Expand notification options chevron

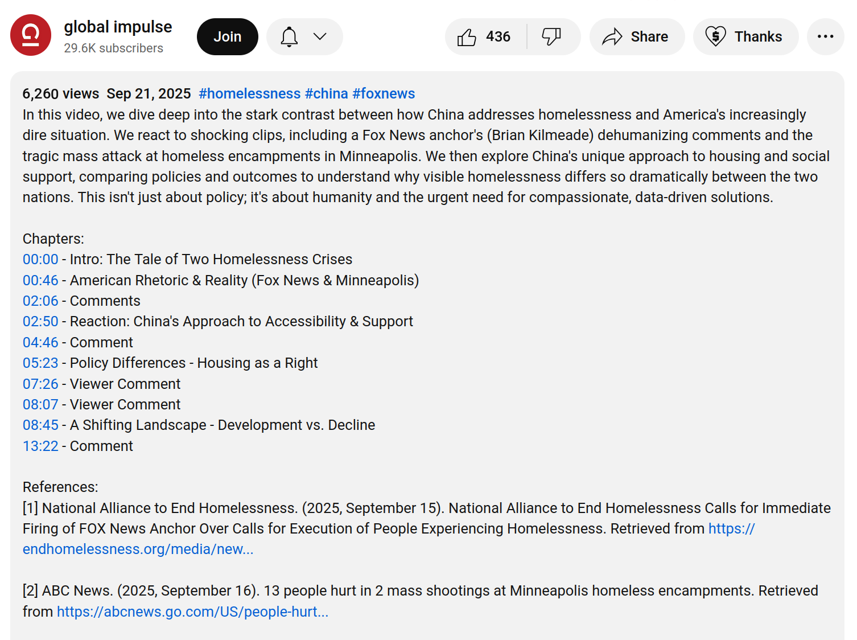click(x=320, y=37)
